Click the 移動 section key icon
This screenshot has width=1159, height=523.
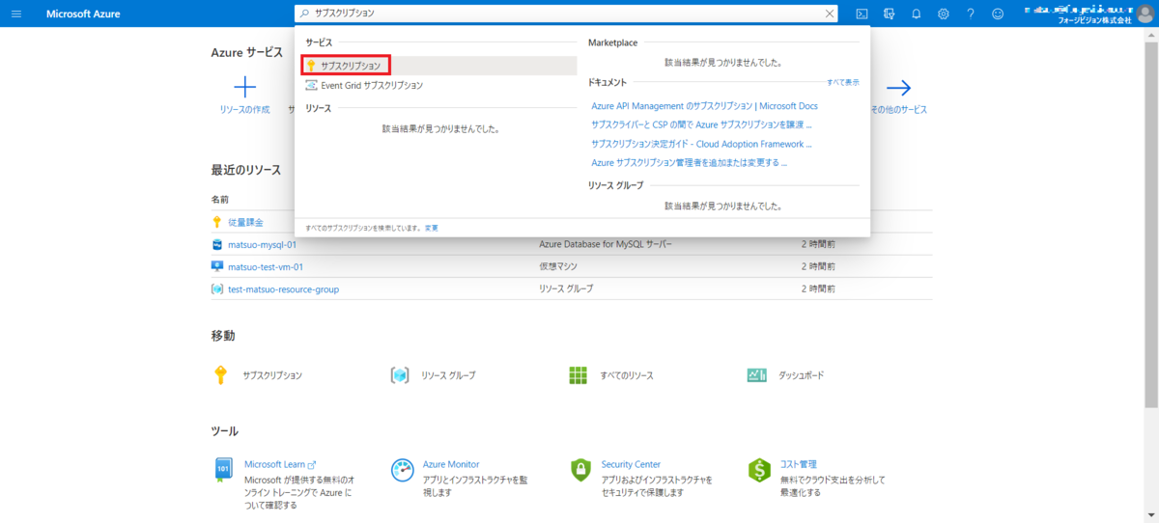(x=220, y=374)
